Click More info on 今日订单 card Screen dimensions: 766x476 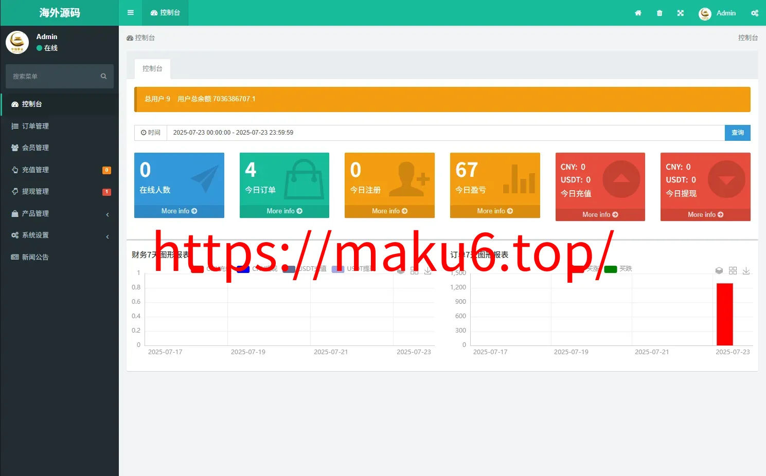(284, 211)
